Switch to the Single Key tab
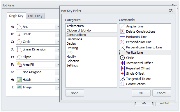The height and width of the screenshot is (112, 180). coord(16,16)
